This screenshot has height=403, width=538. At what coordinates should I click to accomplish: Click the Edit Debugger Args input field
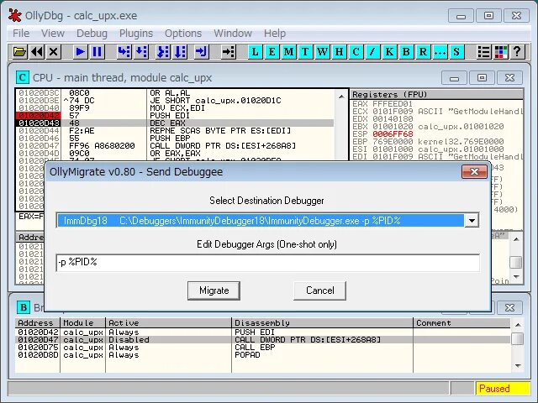[267, 263]
